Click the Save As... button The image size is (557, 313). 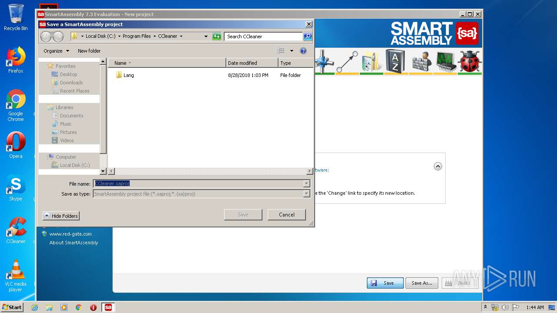[x=422, y=283]
